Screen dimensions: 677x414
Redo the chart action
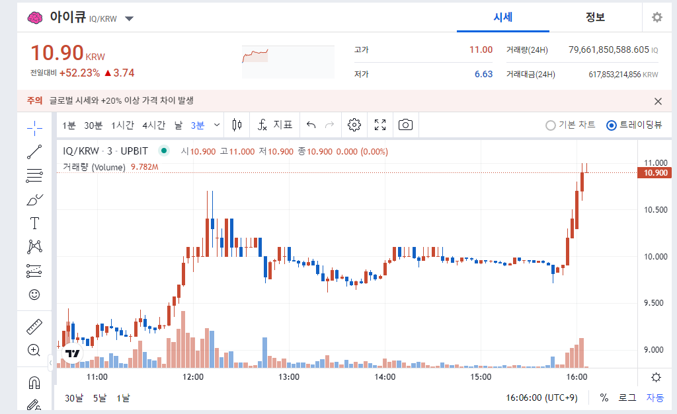point(329,125)
